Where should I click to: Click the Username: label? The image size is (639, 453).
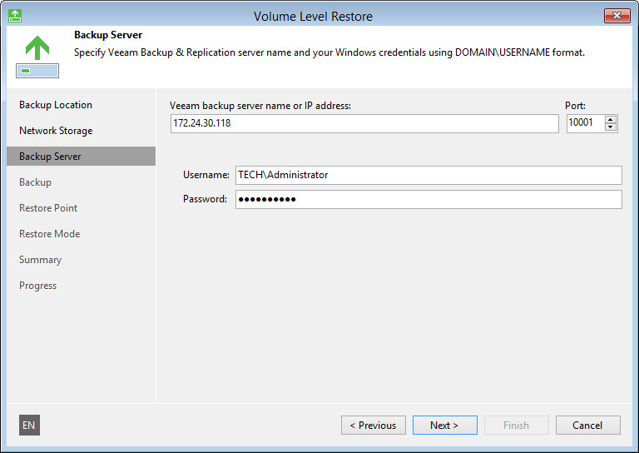(206, 175)
